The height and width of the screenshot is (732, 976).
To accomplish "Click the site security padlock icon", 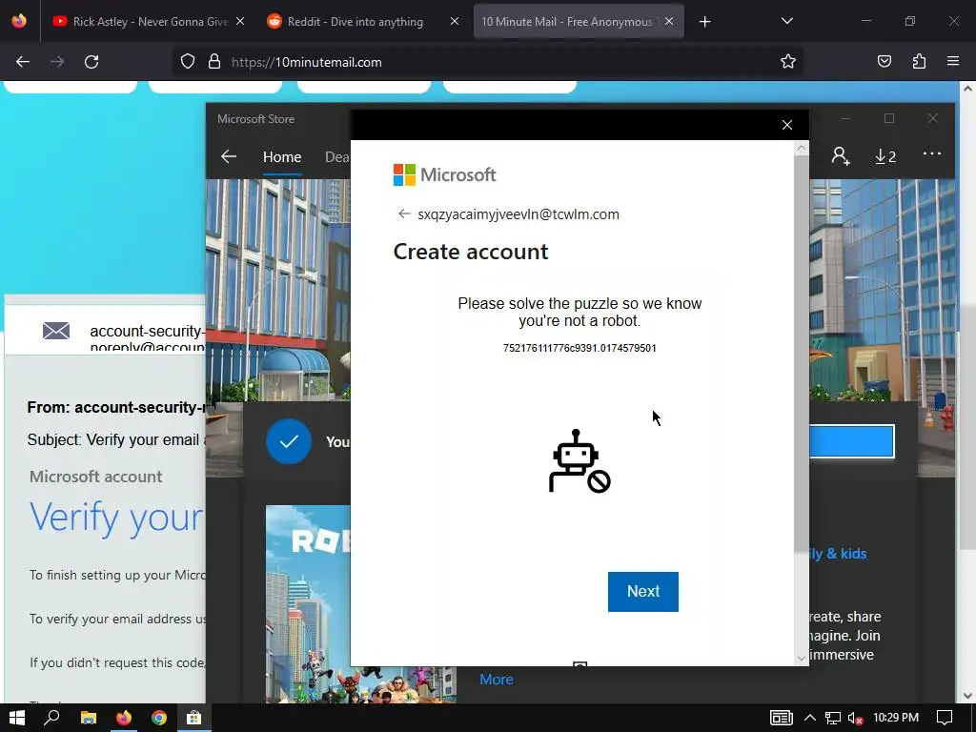I will point(214,62).
